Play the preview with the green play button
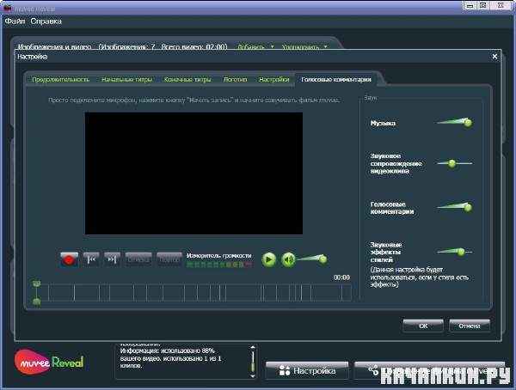 tap(269, 259)
